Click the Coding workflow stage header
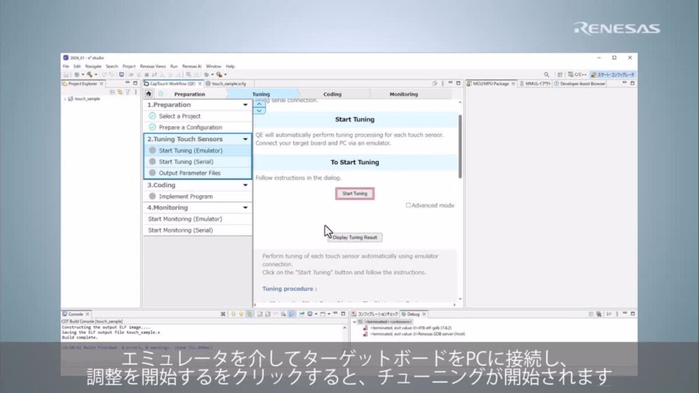 [333, 94]
